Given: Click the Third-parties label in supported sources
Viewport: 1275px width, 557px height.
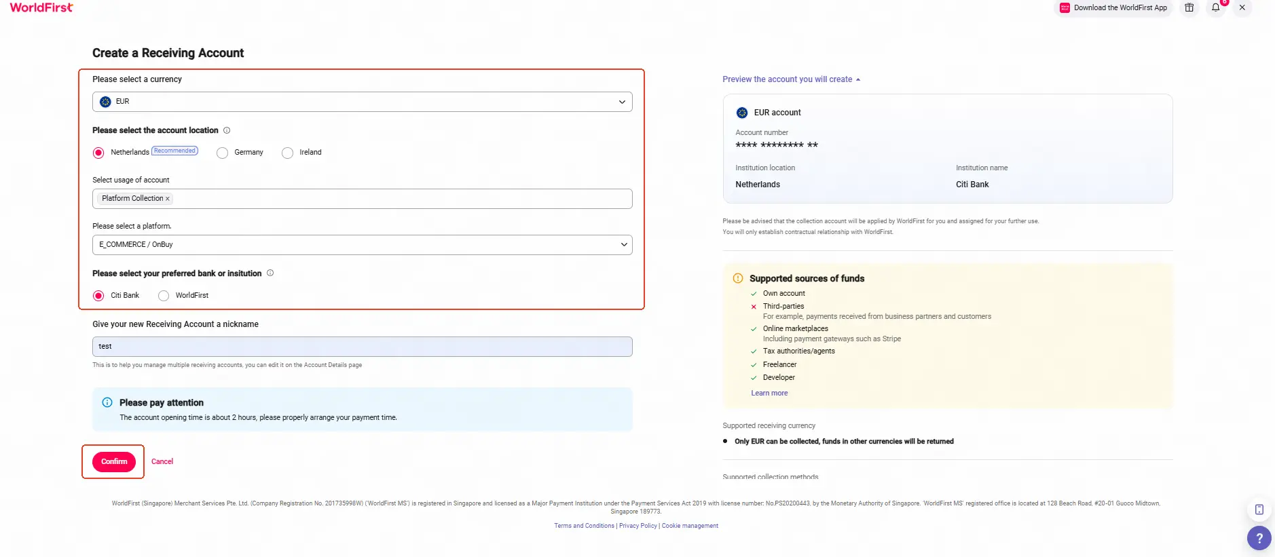Looking at the screenshot, I should tap(783, 307).
